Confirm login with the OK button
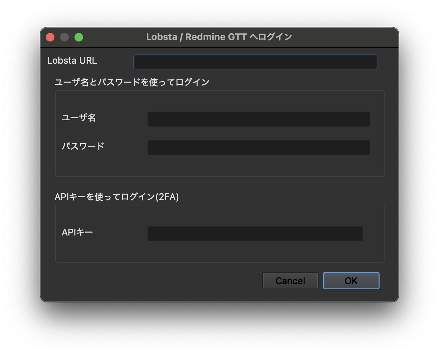 [351, 281]
